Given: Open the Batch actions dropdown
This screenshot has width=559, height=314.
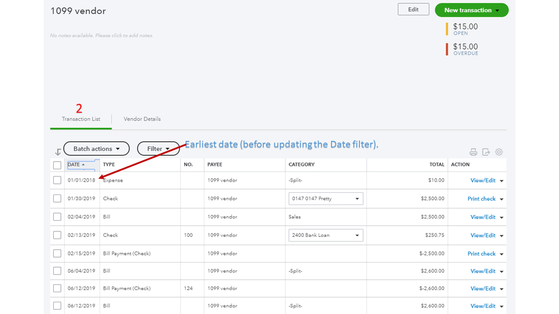Looking at the screenshot, I should pos(96,149).
